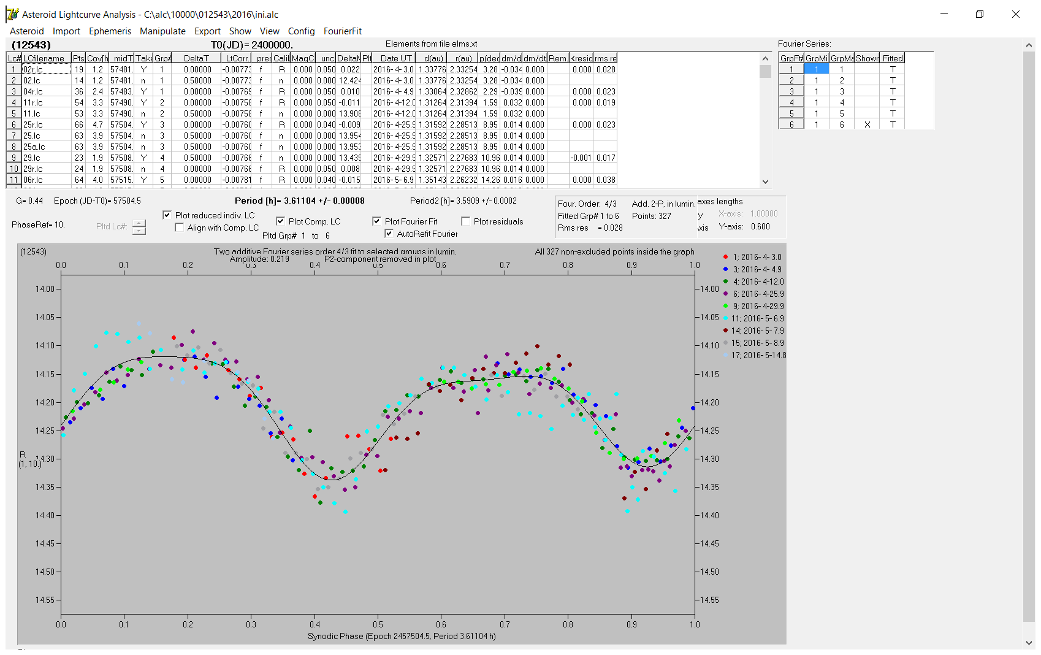Click the PhaseRef= 10. label
Viewport: 1041px width, 655px height.
tap(37, 224)
